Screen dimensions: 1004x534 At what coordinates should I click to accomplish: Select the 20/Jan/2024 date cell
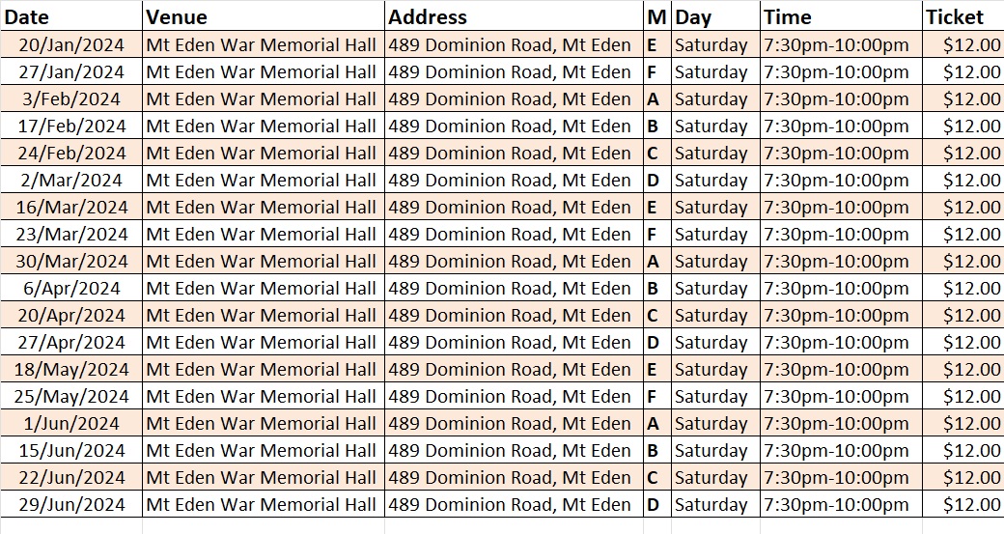point(71,44)
